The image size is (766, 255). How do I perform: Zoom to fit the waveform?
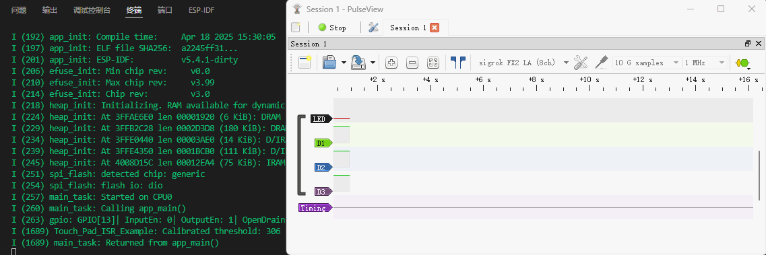click(x=433, y=63)
